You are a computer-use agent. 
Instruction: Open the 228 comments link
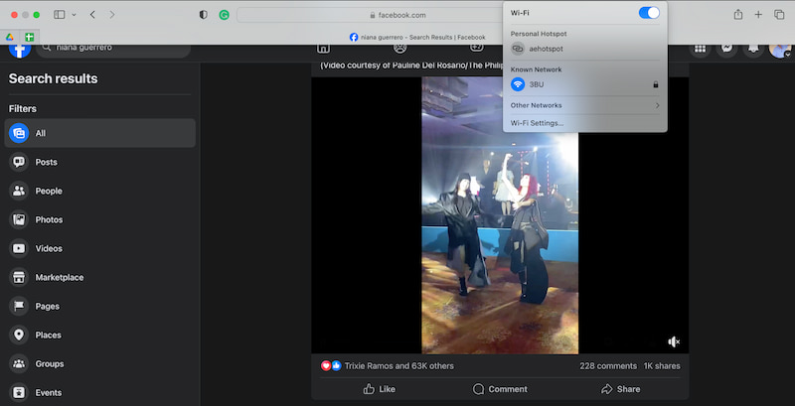click(608, 365)
